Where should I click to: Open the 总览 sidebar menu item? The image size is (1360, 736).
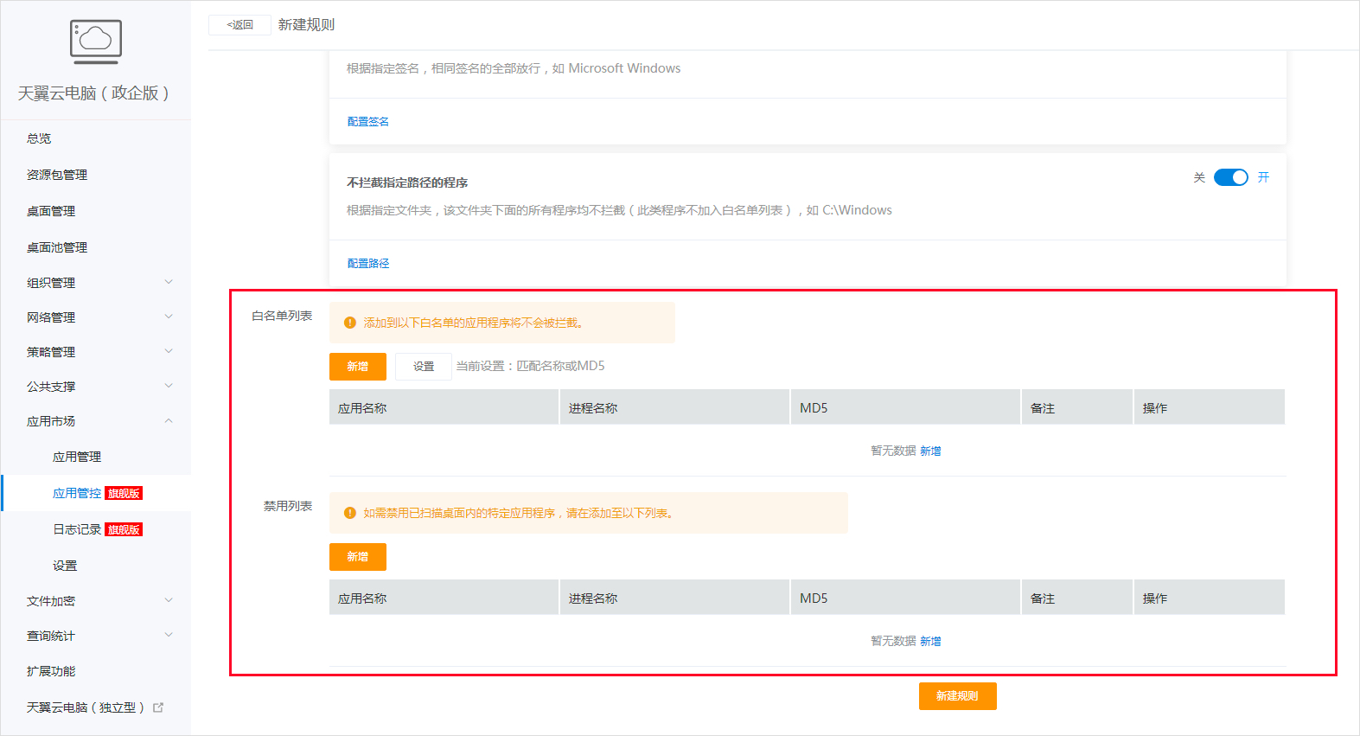pyautogui.click(x=39, y=138)
